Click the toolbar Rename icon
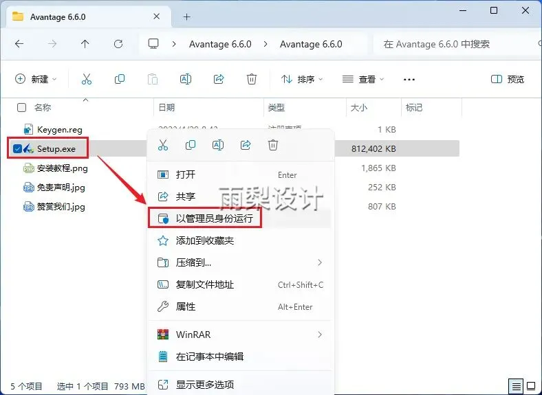Image resolution: width=542 pixels, height=395 pixels. [186, 79]
